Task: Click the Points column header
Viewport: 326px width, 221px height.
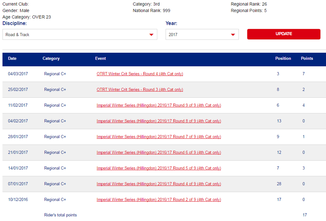Action: click(307, 58)
